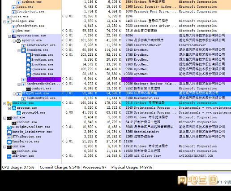
Task: Collapse the procexp.exe tree node
Action: pyautogui.click(x=9, y=108)
